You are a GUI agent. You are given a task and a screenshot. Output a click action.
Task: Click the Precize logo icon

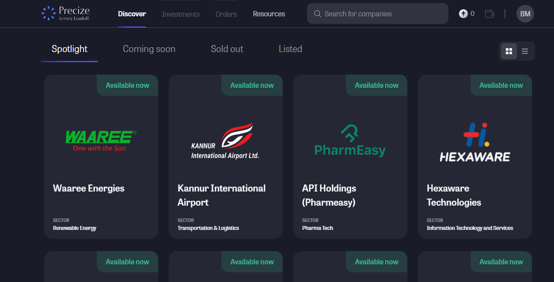(x=48, y=13)
